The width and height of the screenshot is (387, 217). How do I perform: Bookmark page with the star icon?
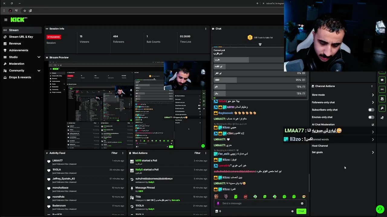pos(24,11)
